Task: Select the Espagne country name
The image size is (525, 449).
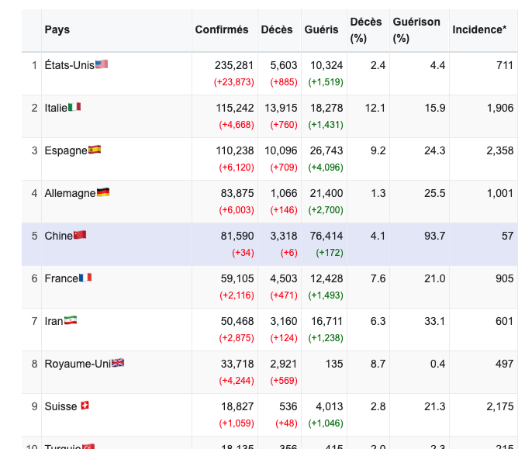Action: coord(66,150)
